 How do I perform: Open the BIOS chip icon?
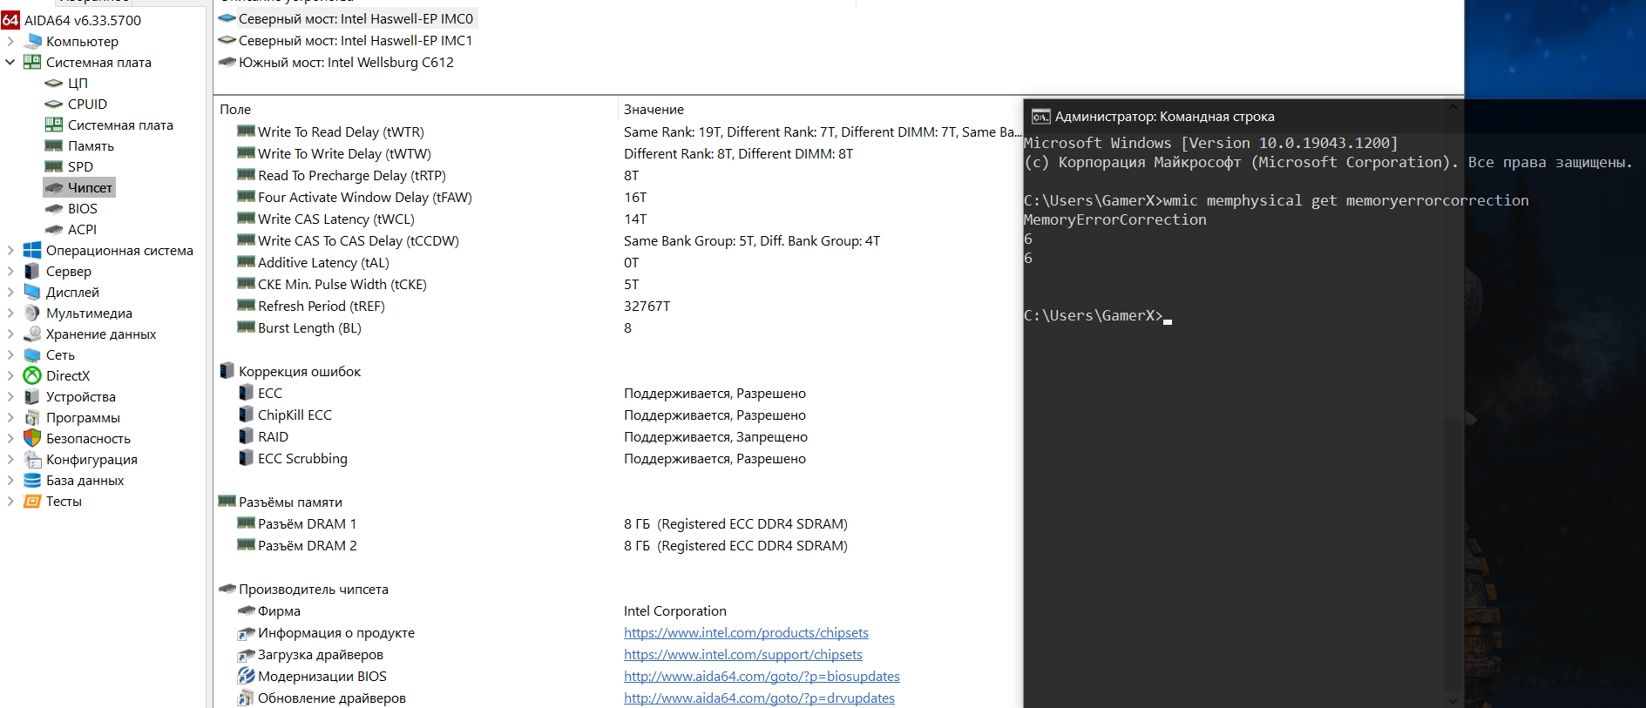tap(54, 208)
